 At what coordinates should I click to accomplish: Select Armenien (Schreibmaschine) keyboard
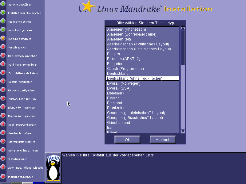coord(142,34)
